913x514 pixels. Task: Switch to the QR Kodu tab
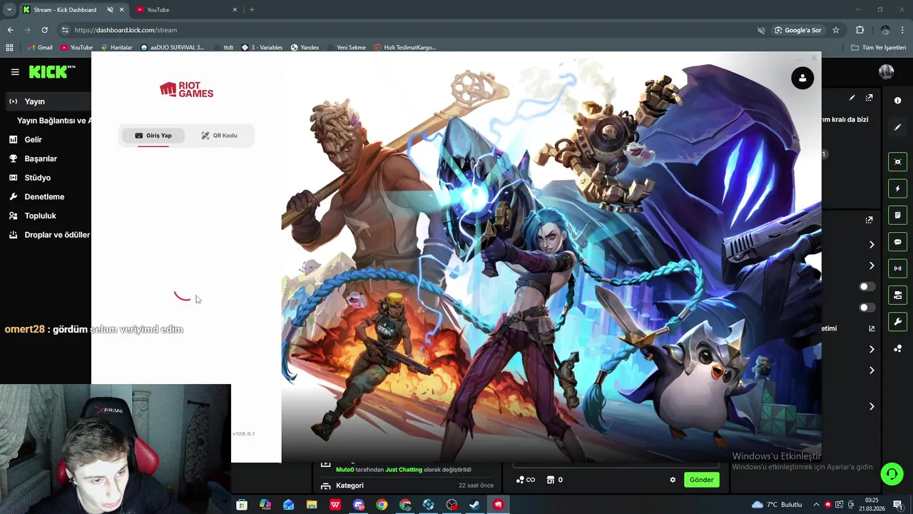[219, 136]
